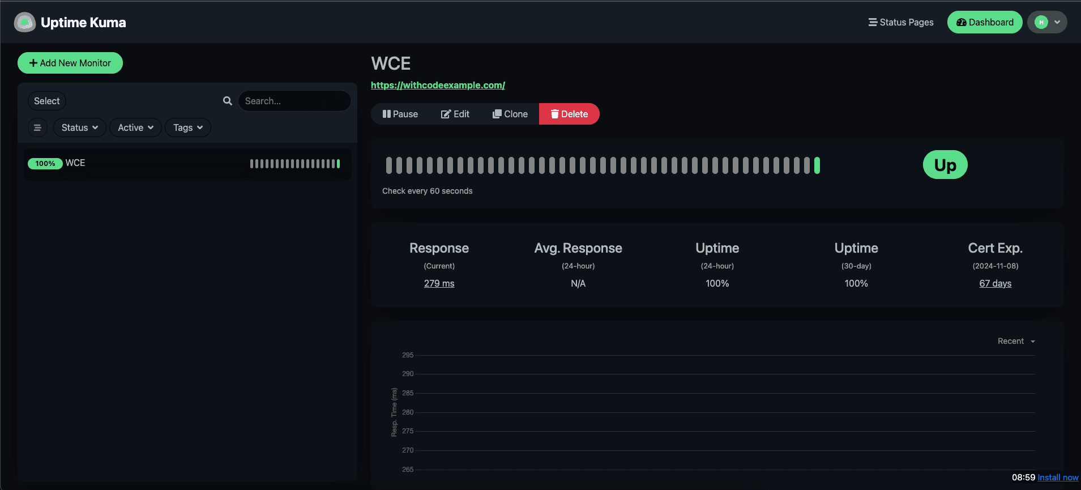This screenshot has width=1081, height=490.
Task: Click the latest green heartbeat bar
Action: pyautogui.click(x=817, y=165)
